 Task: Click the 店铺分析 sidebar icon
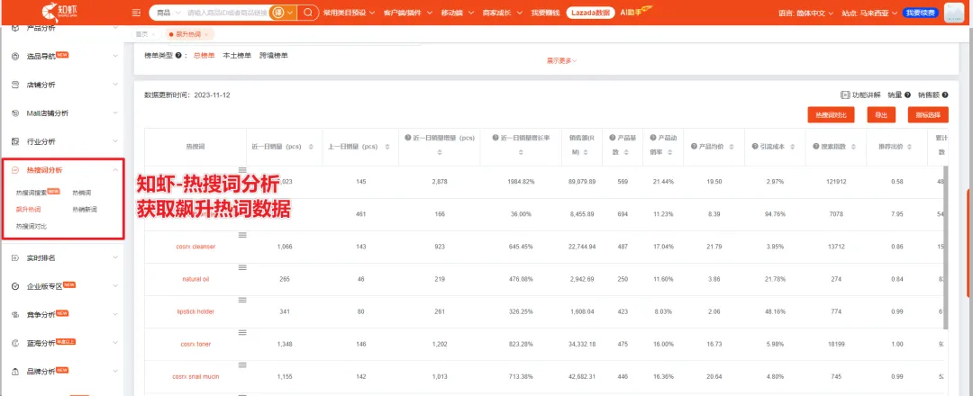15,85
